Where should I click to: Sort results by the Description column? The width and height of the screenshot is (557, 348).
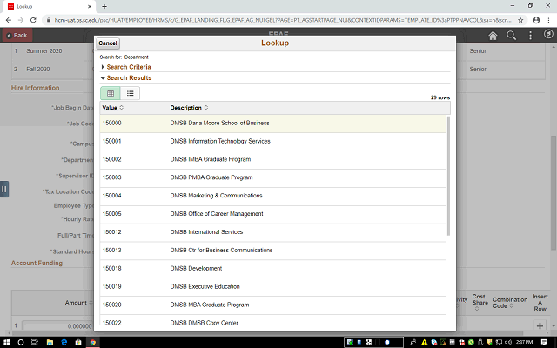pos(189,108)
